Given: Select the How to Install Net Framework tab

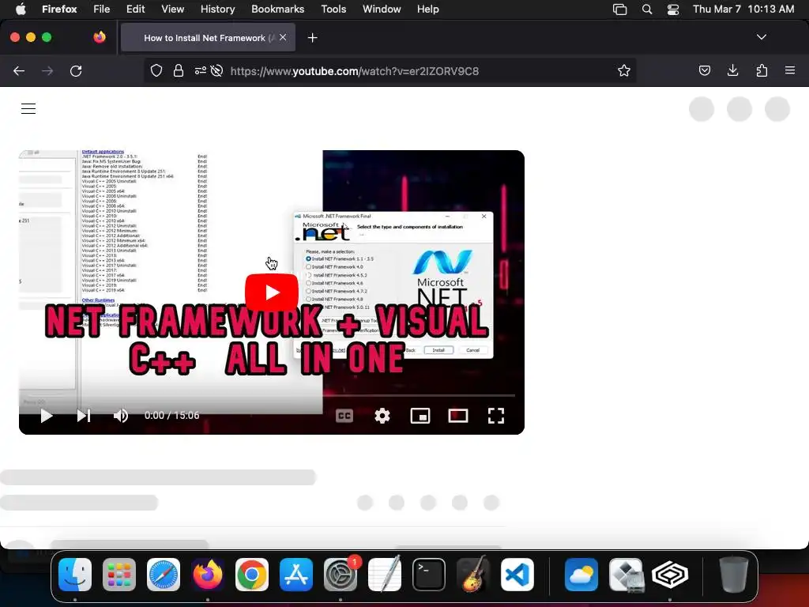Looking at the screenshot, I should pyautogui.click(x=209, y=38).
